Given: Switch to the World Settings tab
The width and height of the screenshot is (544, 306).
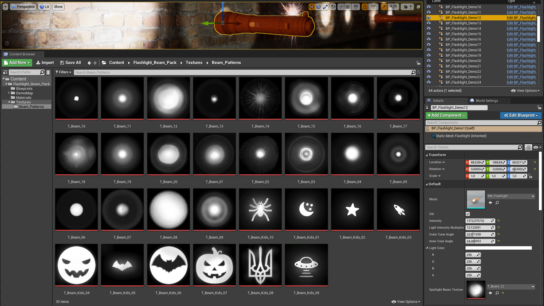Looking at the screenshot, I should (x=486, y=101).
